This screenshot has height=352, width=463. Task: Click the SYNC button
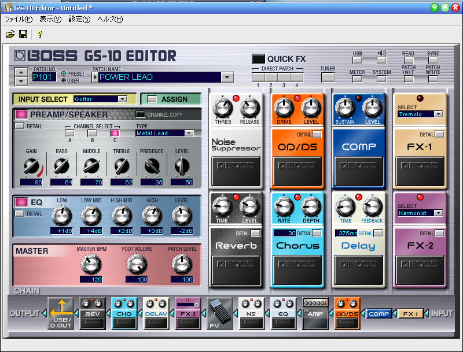coord(433,61)
